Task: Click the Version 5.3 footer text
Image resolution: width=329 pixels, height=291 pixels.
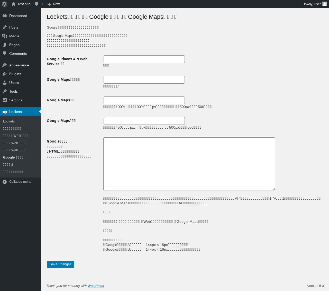Action: 315,286
